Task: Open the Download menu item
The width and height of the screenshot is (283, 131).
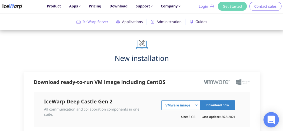Action: (x=118, y=6)
